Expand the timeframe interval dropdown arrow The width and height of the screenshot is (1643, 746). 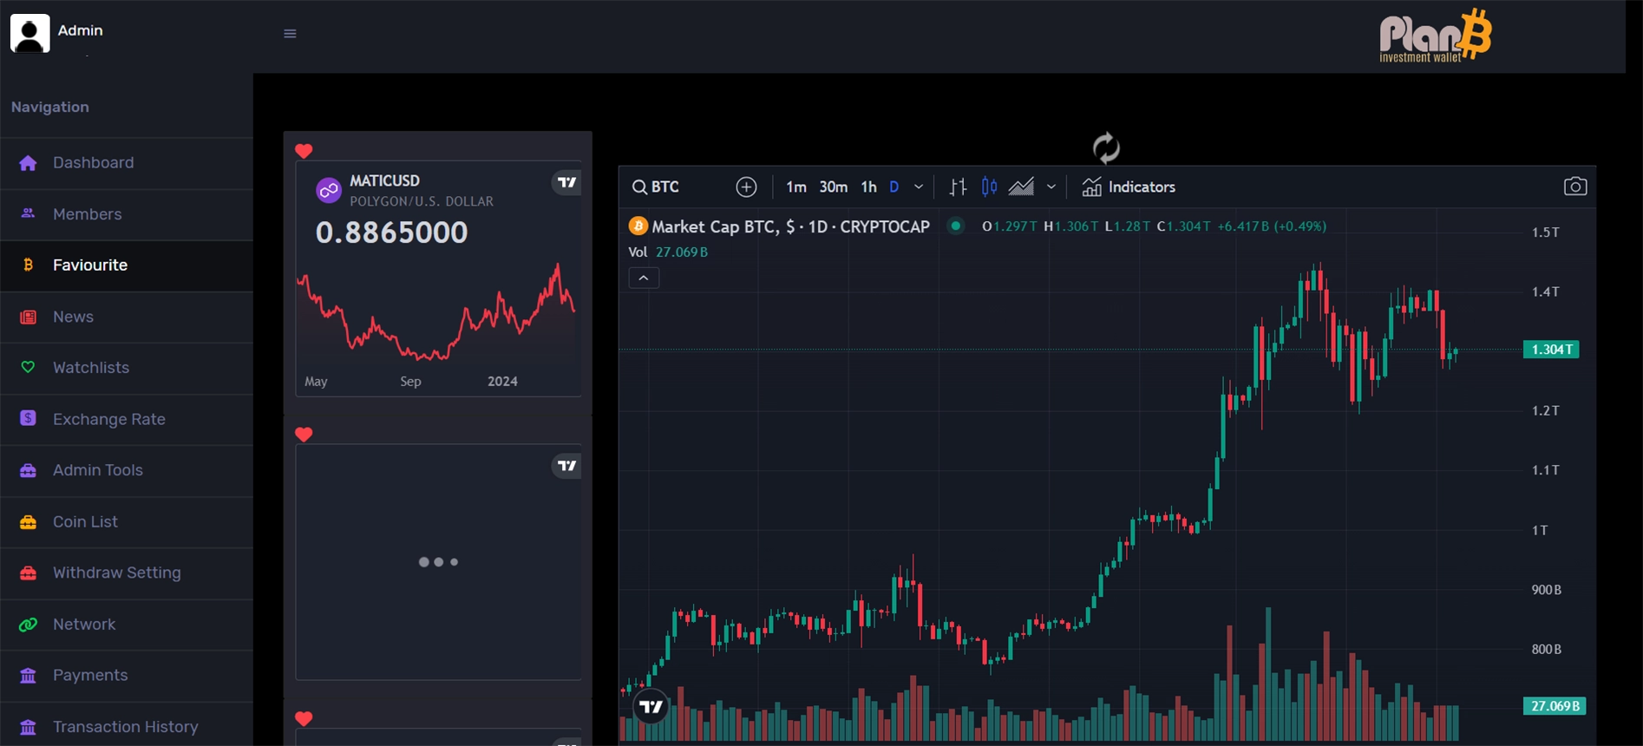point(919,186)
